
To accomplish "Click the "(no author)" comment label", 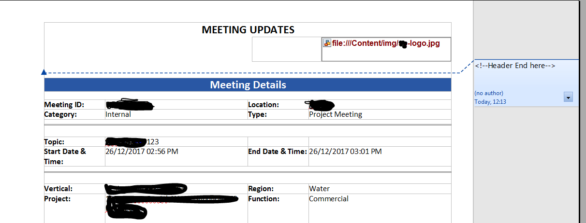I will click(489, 93).
